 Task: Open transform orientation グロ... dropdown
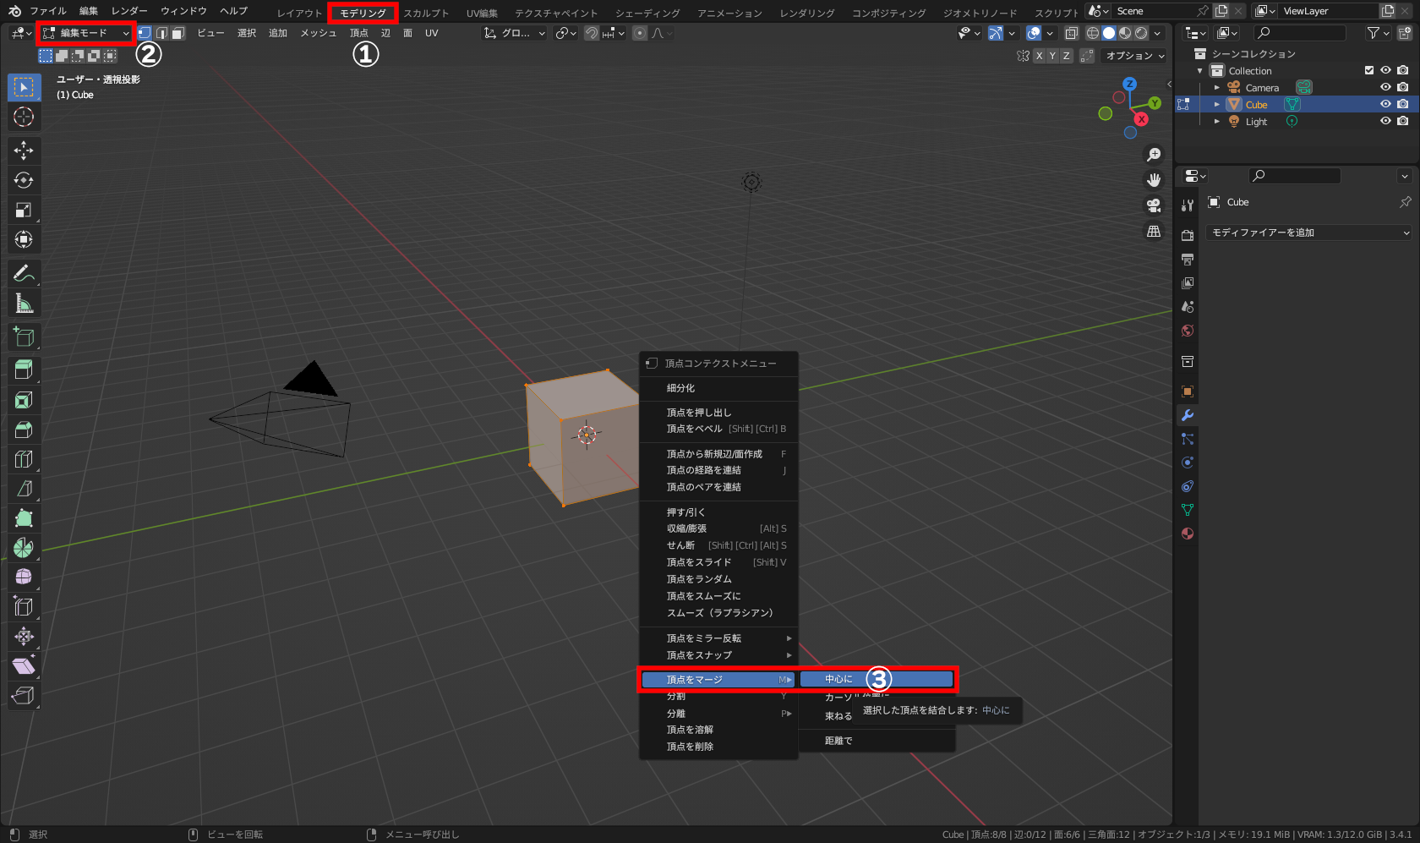coord(514,33)
